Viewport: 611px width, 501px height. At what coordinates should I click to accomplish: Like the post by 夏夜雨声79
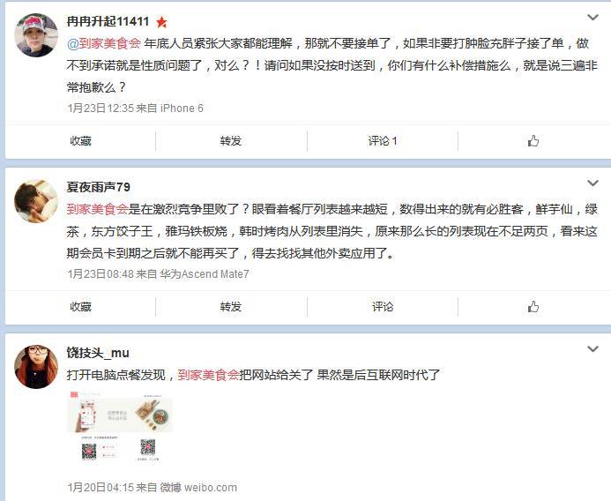[533, 307]
